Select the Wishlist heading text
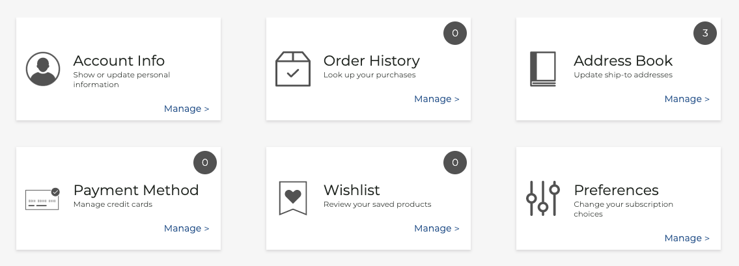This screenshot has width=739, height=266. click(x=352, y=190)
